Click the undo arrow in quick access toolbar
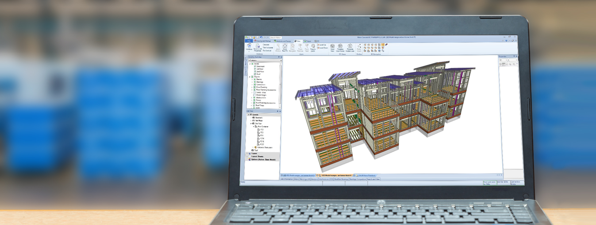 click(x=261, y=37)
